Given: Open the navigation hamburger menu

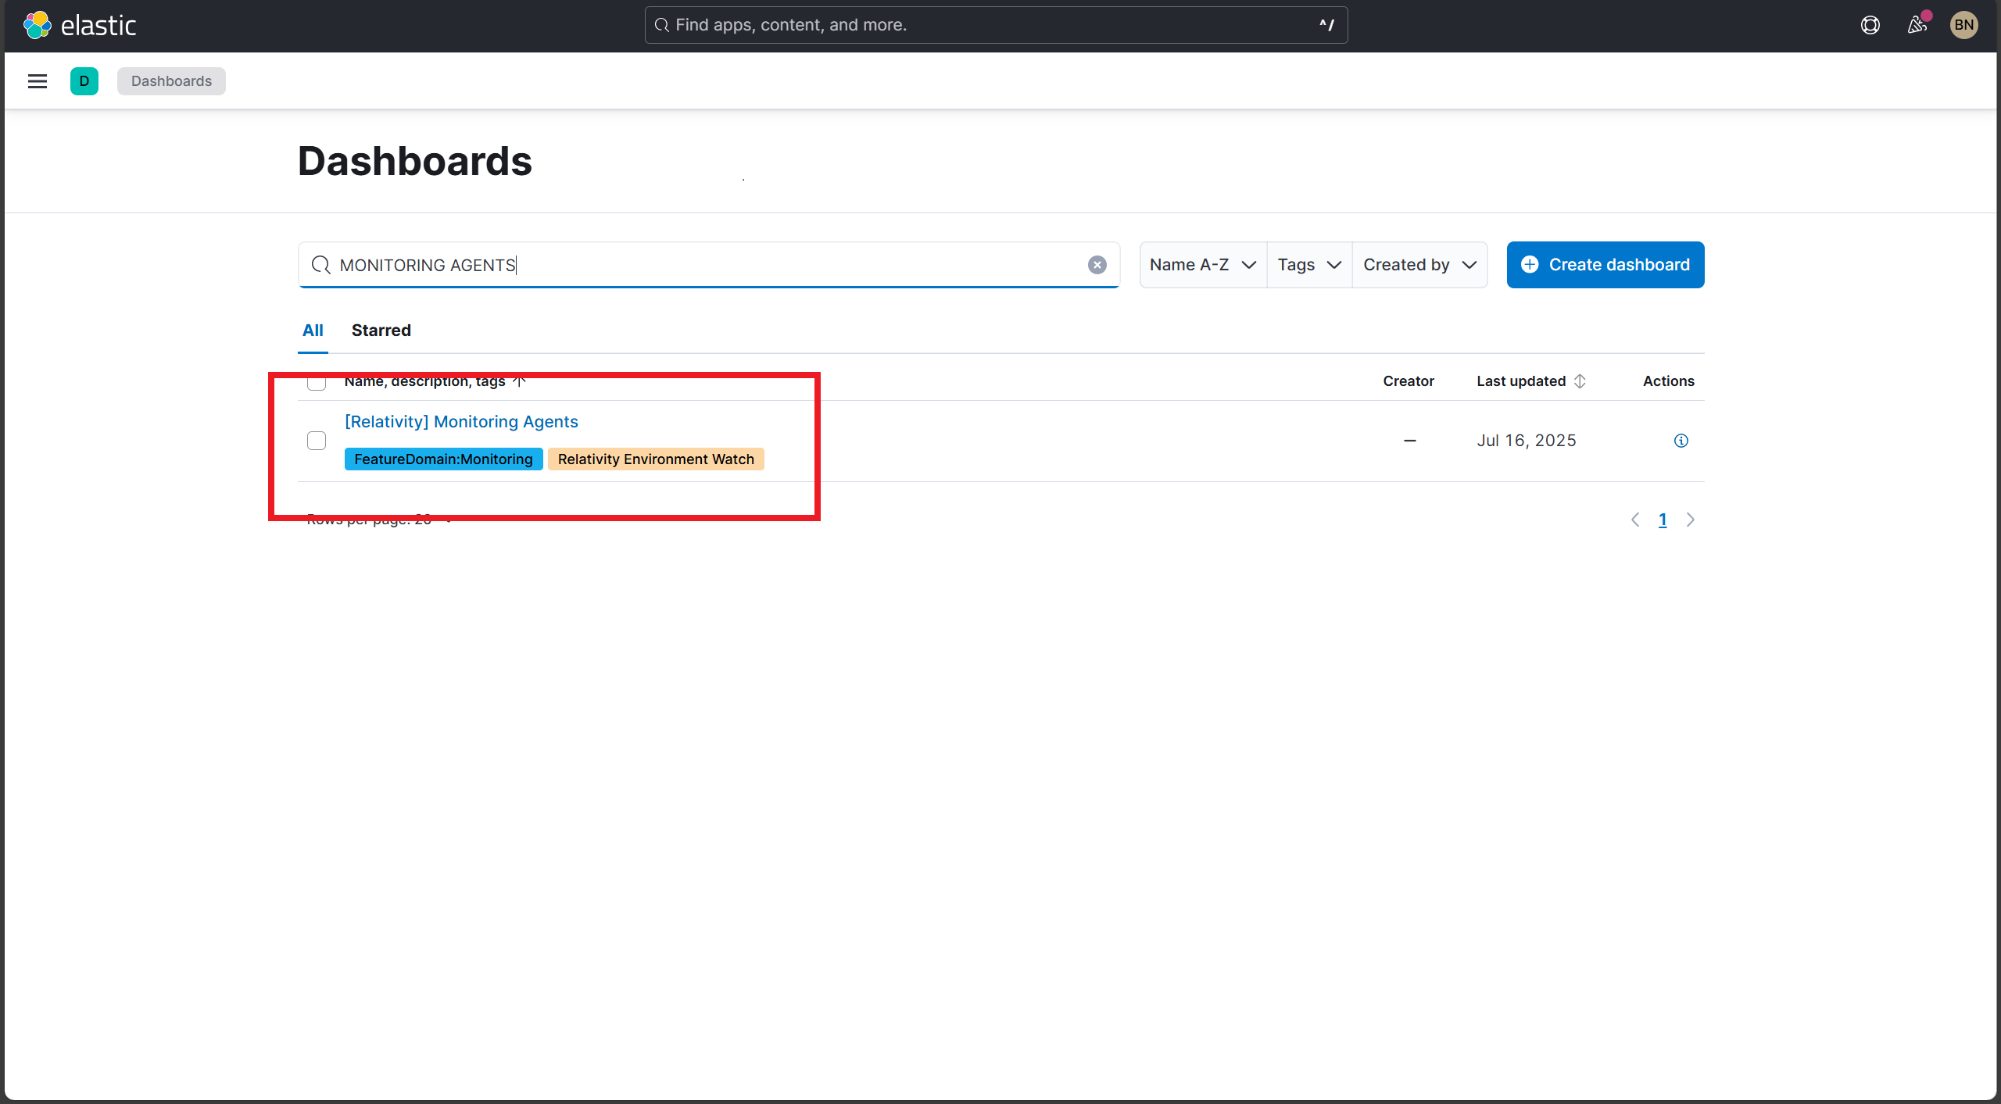Looking at the screenshot, I should click(x=37, y=80).
